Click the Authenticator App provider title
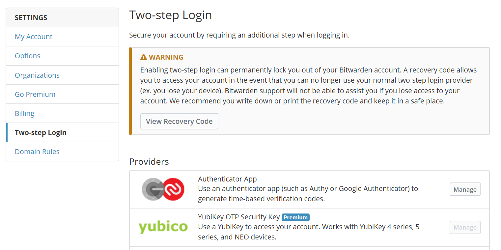 (x=227, y=179)
